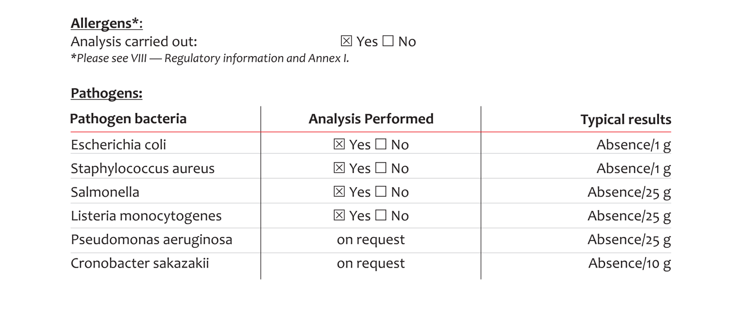Click the Allergens section heading
Viewport: 742px width, 319px height.
[106, 23]
